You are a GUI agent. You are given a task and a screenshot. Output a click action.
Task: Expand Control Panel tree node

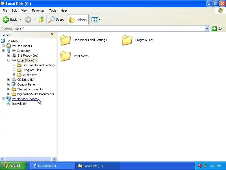coord(8,84)
